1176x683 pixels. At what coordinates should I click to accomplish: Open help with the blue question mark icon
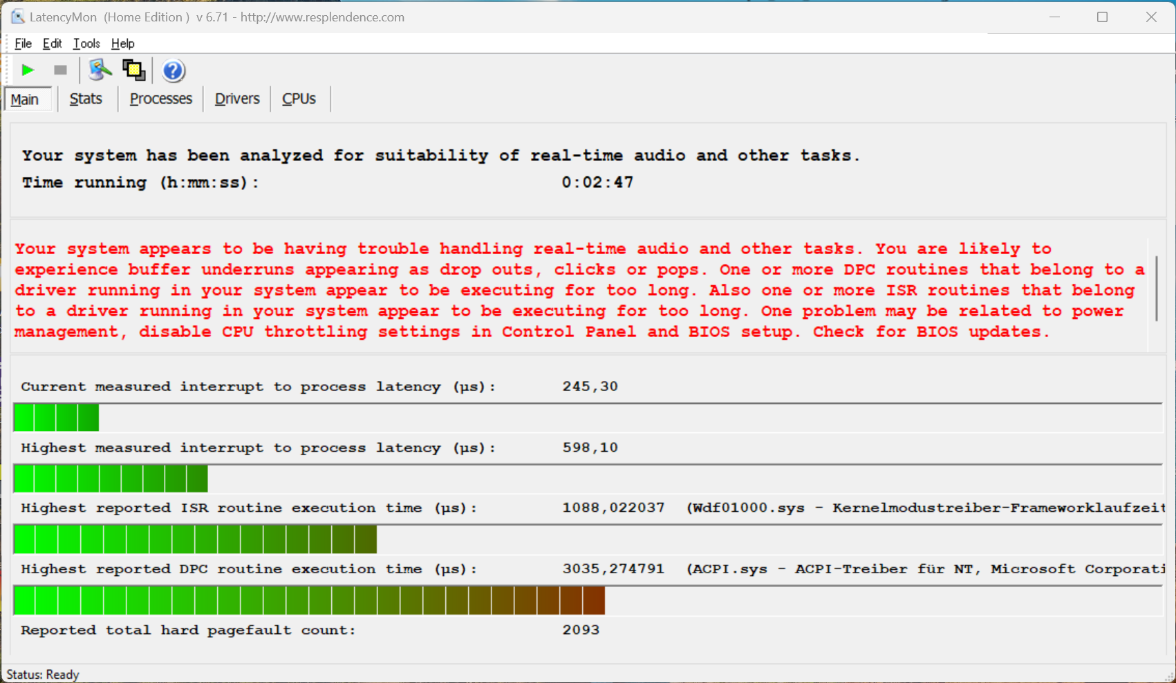[173, 70]
